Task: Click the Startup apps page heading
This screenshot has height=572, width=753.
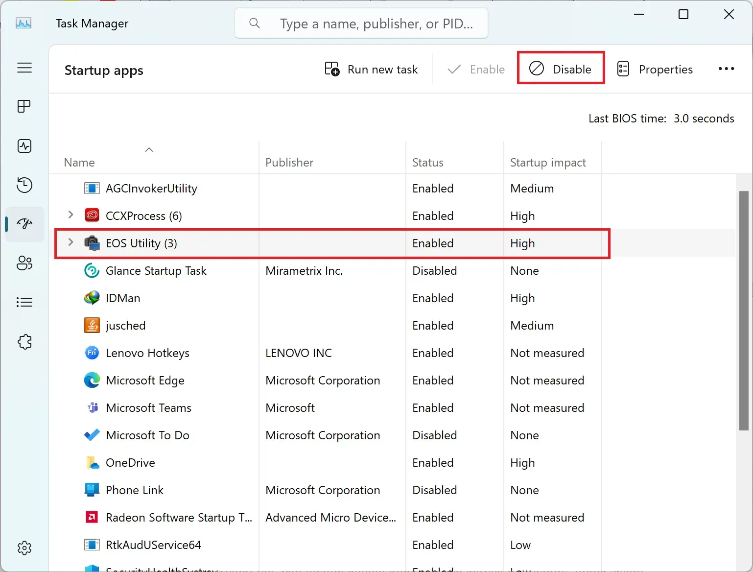Action: point(104,71)
